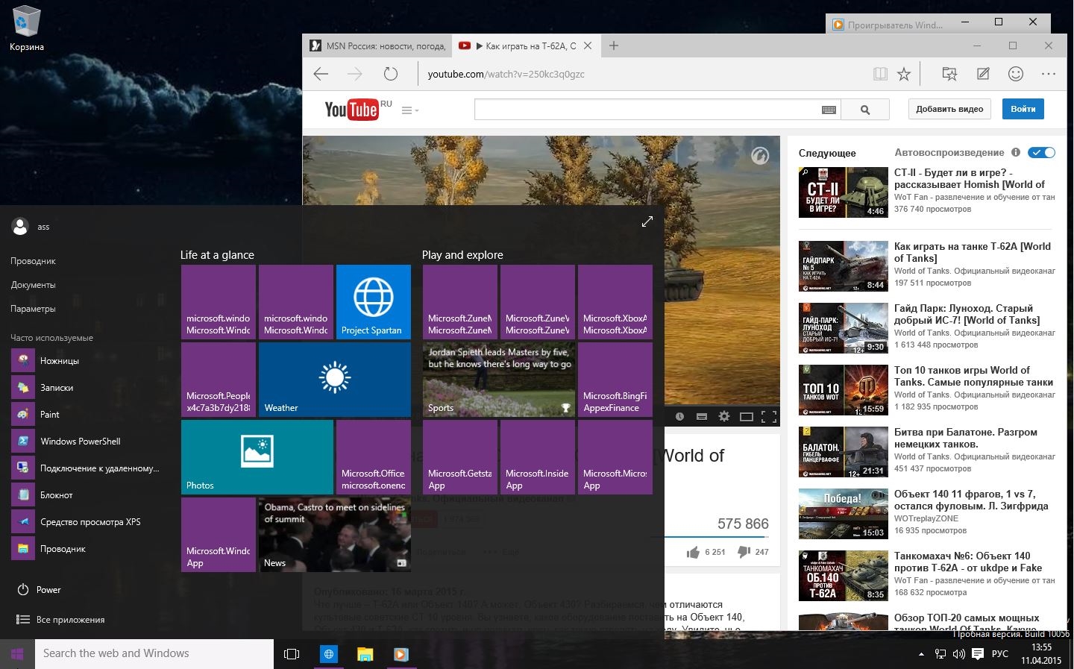Open Task View on the taskbar
This screenshot has width=1074, height=669.
click(x=292, y=654)
